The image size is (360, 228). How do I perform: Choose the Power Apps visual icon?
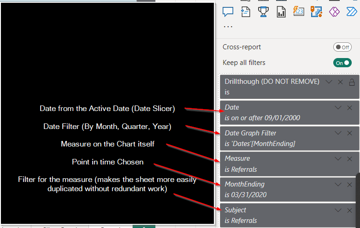coord(334,12)
